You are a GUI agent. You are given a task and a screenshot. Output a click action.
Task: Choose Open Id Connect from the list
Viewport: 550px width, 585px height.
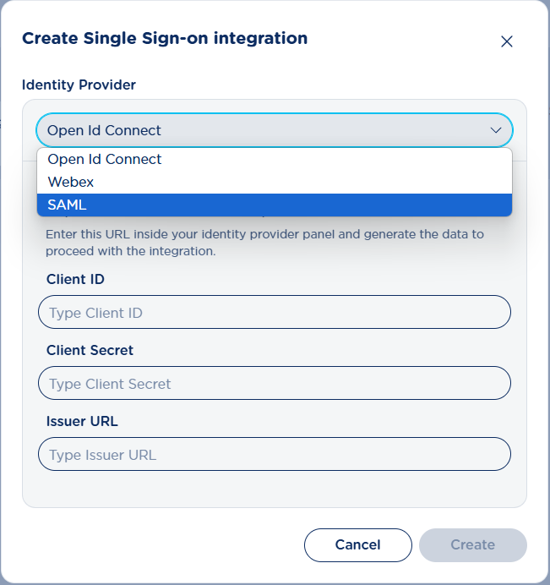105,159
